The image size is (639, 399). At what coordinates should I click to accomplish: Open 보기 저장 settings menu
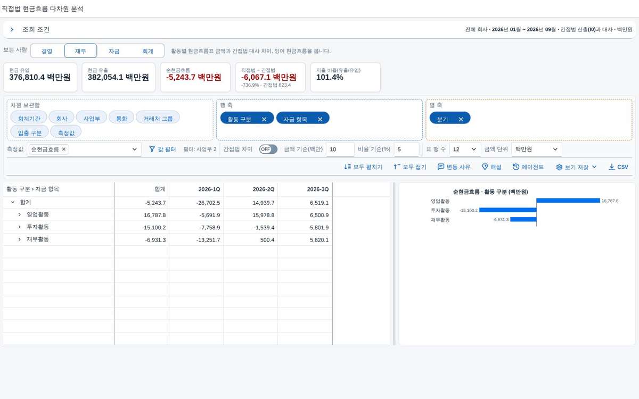[576, 167]
